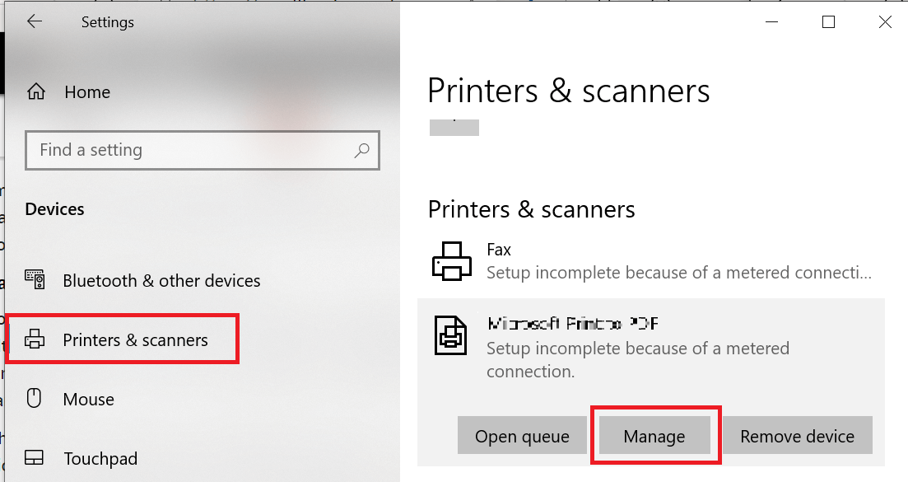Click the printer icon in the sidebar
This screenshot has width=908, height=482.
pyautogui.click(x=35, y=339)
